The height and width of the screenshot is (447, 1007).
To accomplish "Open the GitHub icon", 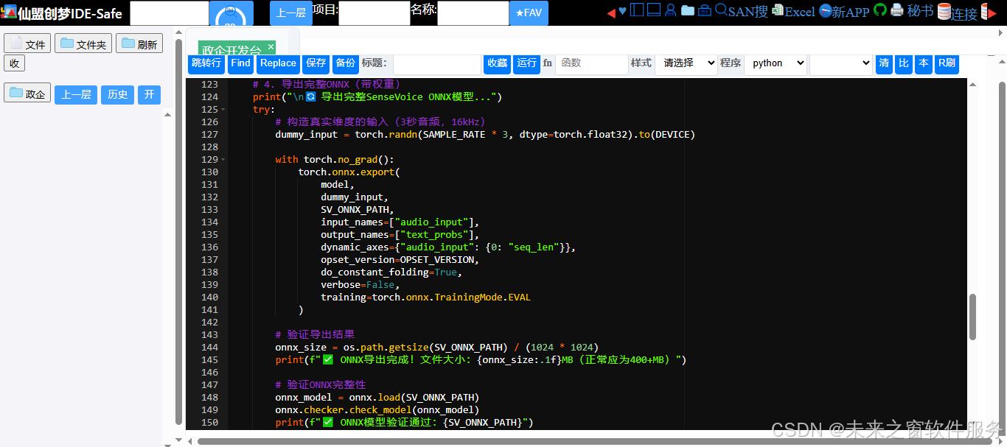I will click(x=880, y=10).
